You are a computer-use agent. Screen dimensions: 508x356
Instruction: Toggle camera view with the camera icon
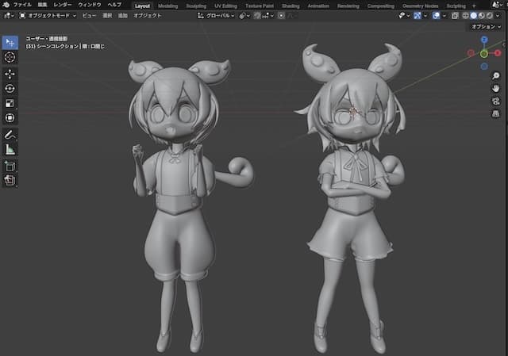495,101
